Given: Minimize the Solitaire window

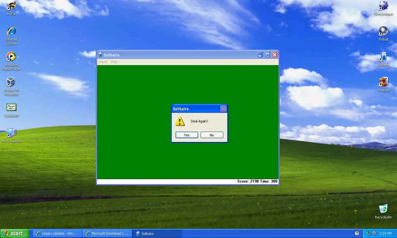Looking at the screenshot, I should [x=260, y=55].
